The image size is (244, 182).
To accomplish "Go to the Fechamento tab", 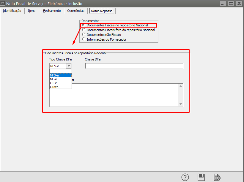I will tap(52, 11).
